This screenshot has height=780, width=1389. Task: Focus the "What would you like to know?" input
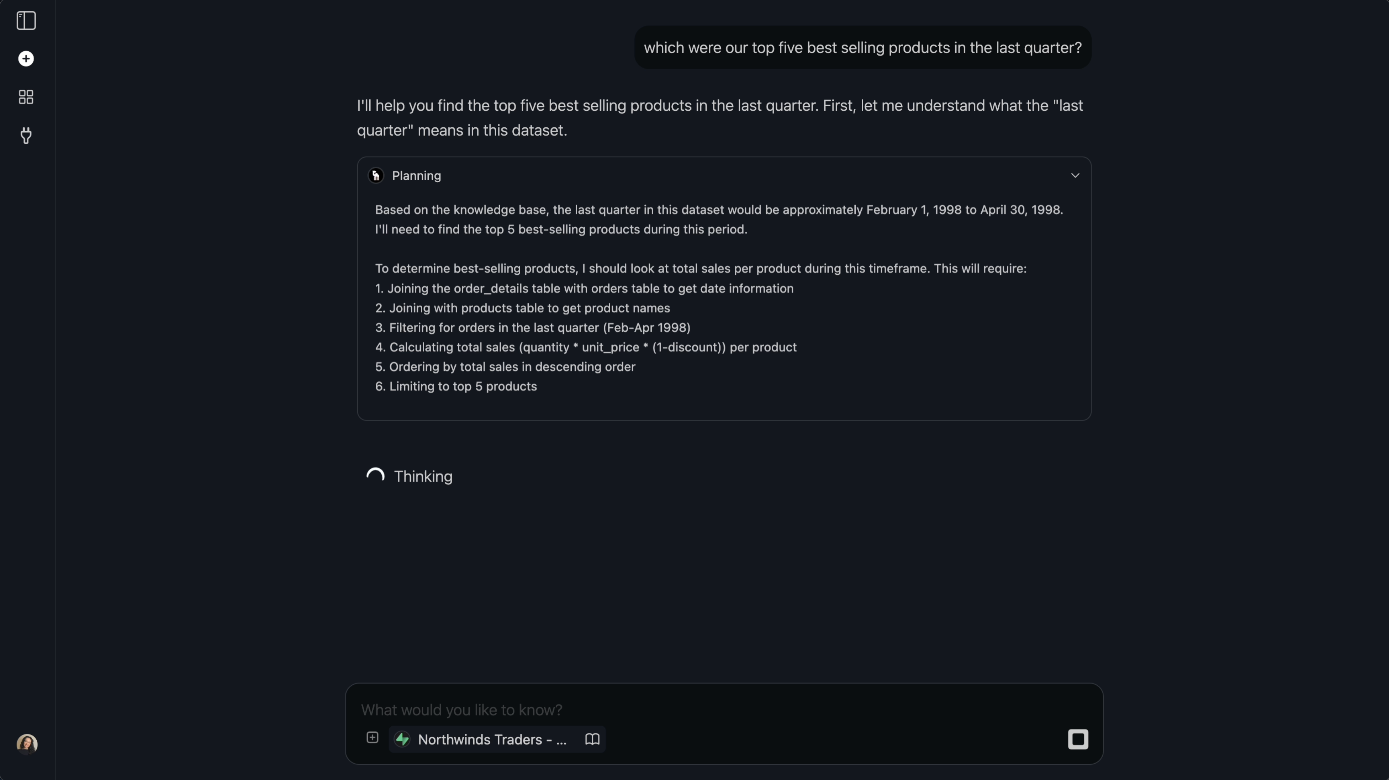(701, 710)
